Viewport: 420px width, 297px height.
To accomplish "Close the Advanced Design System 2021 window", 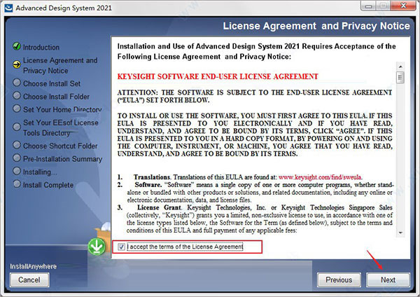I will click(x=403, y=6).
